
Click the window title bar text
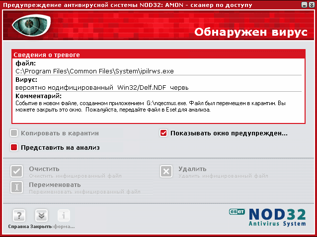[128, 5]
